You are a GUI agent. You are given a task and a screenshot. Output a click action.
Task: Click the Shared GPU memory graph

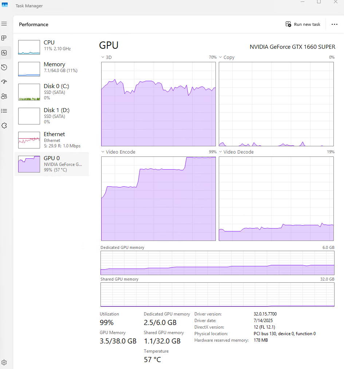pyautogui.click(x=217, y=295)
